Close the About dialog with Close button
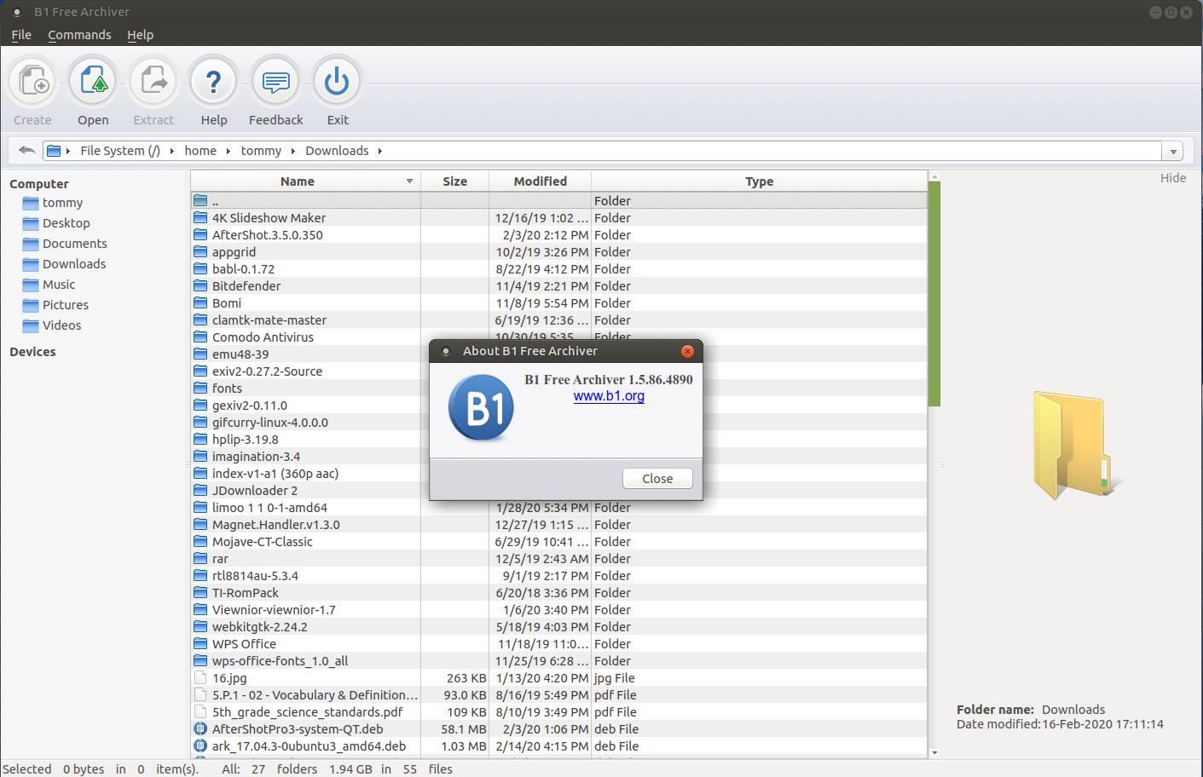 [657, 479]
